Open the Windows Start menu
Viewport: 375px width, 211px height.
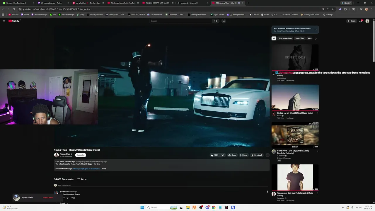click(142, 207)
